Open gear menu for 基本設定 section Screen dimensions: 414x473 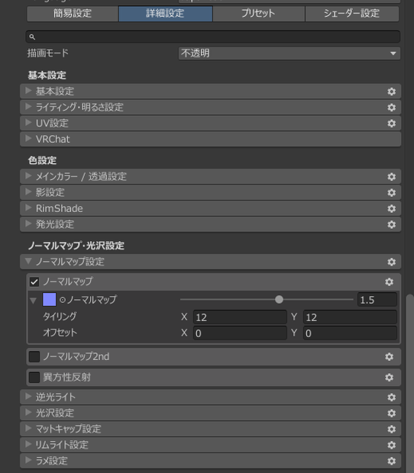pyautogui.click(x=391, y=92)
